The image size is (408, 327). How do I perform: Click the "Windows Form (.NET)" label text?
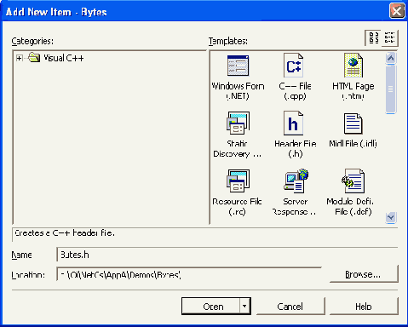(x=238, y=91)
